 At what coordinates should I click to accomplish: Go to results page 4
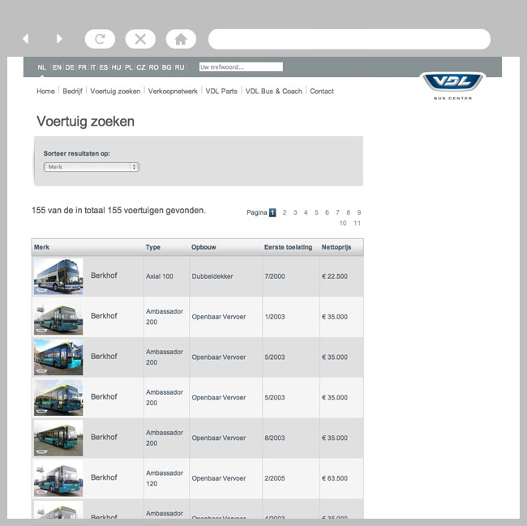coord(306,212)
